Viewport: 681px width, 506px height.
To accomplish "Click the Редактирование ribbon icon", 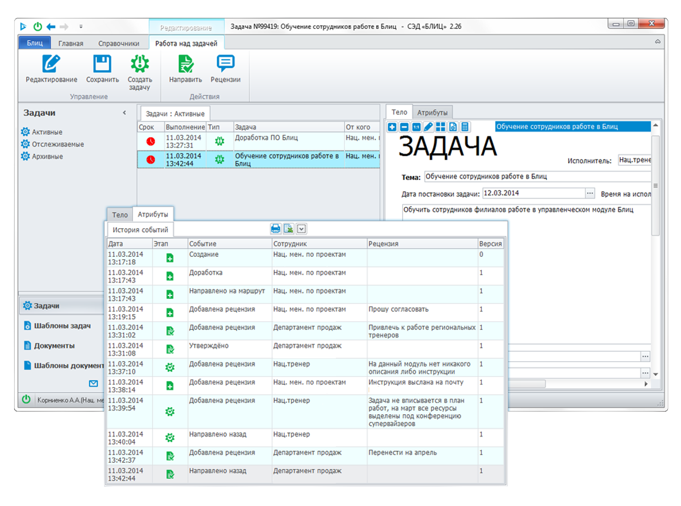I will 51,64.
